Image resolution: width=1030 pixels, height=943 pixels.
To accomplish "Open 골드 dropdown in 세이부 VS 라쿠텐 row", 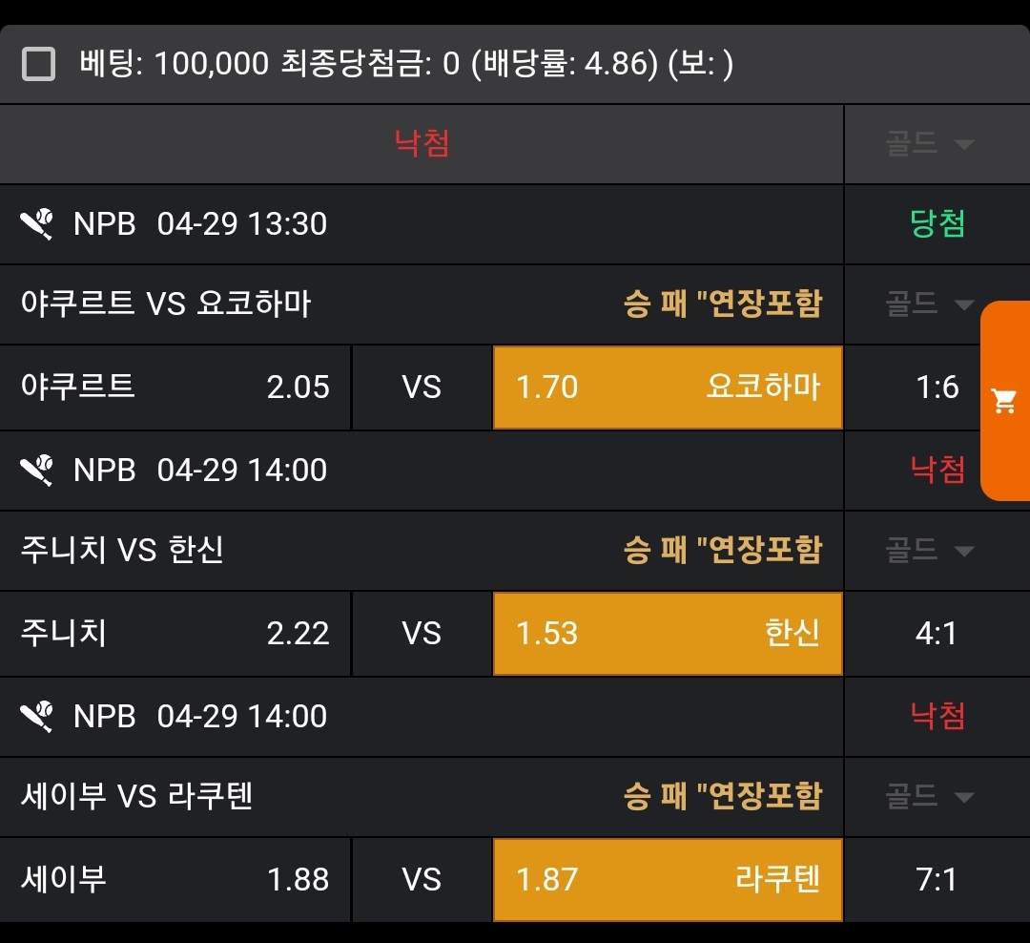I will [929, 797].
